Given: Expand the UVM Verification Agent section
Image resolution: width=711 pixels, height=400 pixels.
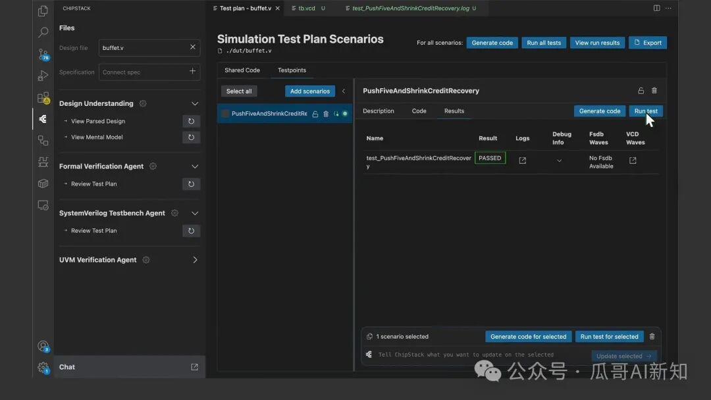Looking at the screenshot, I should click(194, 260).
